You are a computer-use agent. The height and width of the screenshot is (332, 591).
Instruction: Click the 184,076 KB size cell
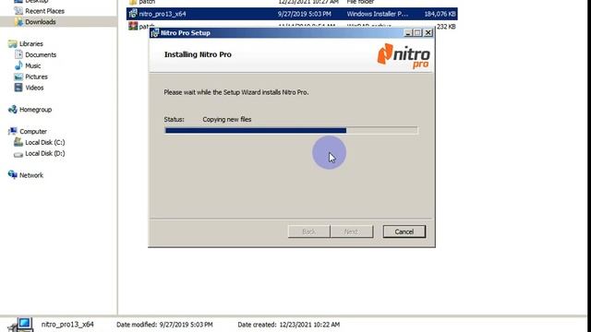pos(440,14)
